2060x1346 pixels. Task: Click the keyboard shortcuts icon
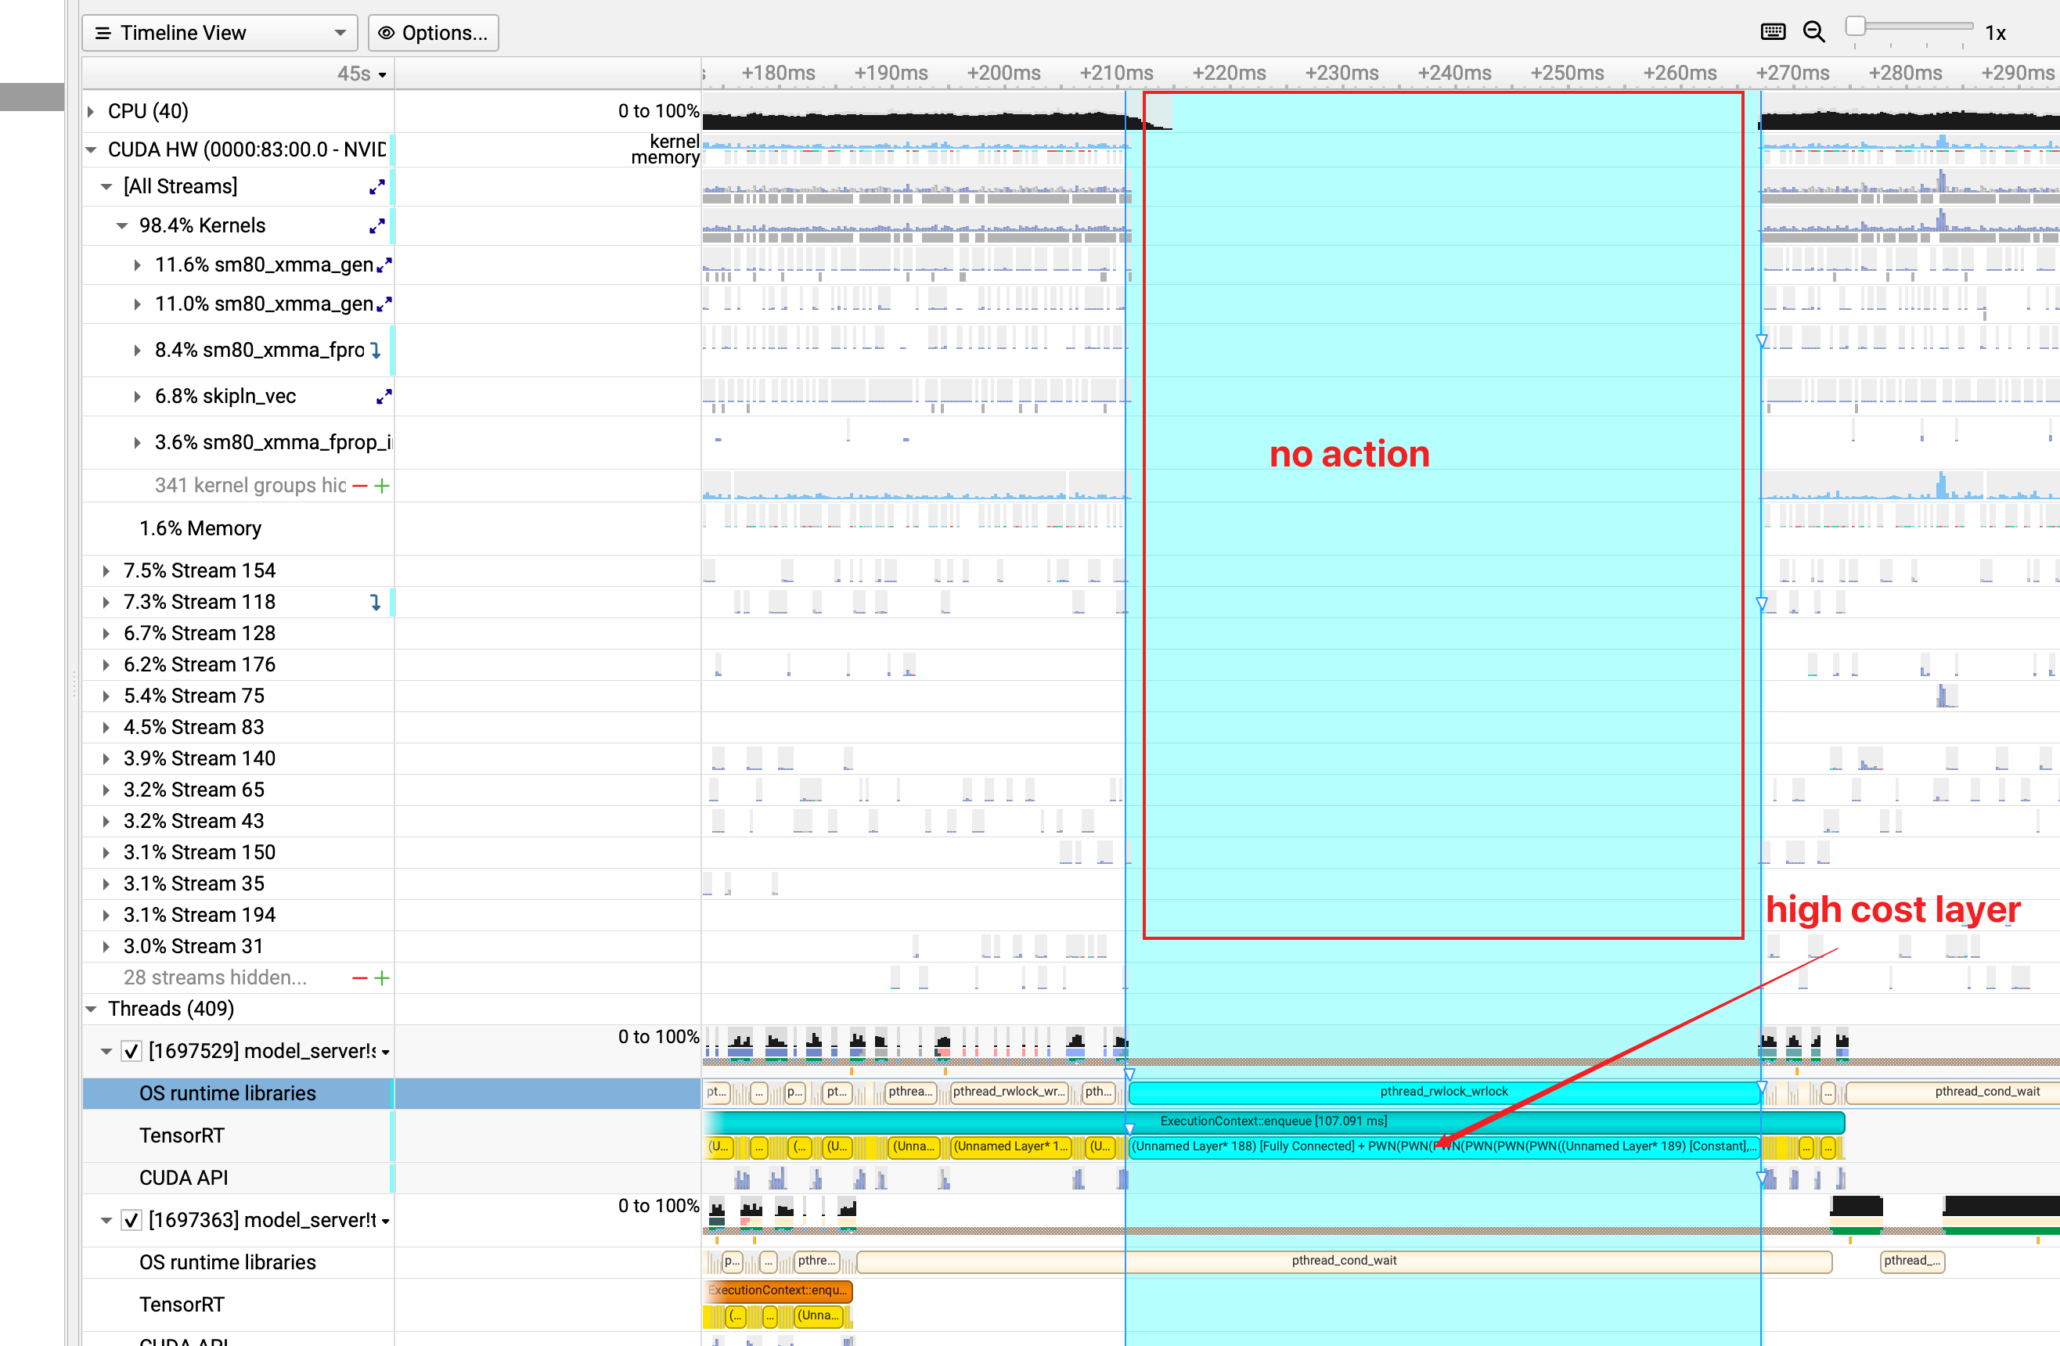tap(1772, 32)
